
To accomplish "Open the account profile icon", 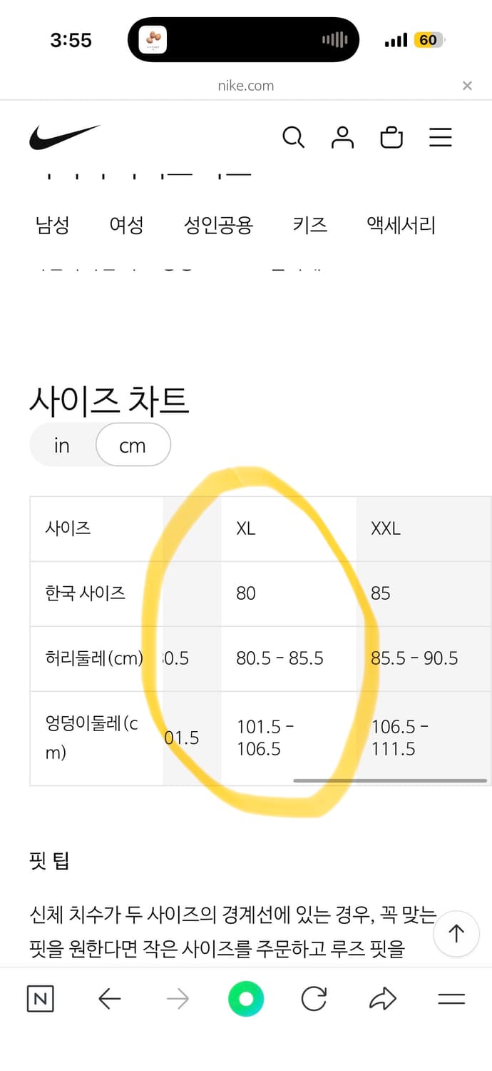I will click(342, 137).
